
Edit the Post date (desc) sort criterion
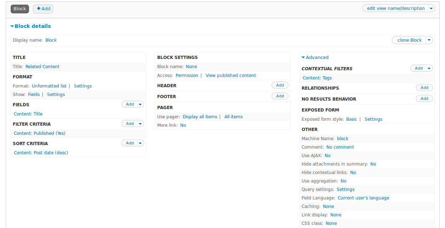tap(41, 152)
